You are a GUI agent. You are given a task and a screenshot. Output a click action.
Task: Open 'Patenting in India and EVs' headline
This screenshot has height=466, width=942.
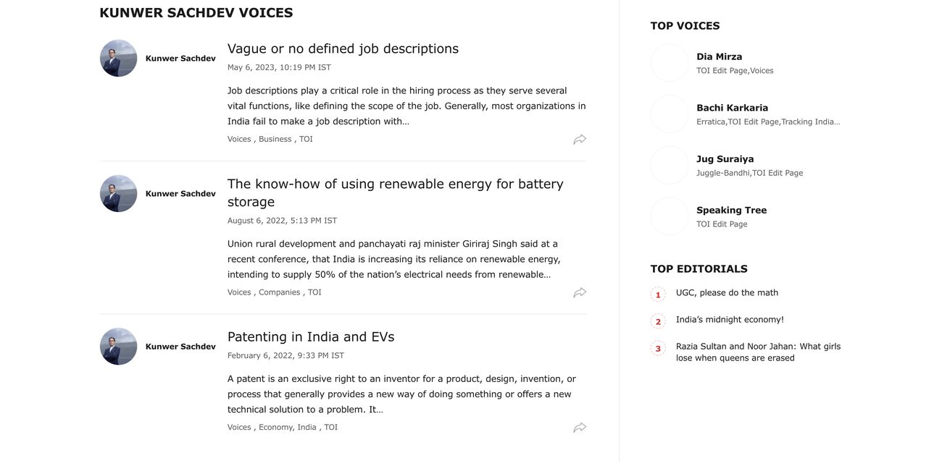(x=311, y=336)
